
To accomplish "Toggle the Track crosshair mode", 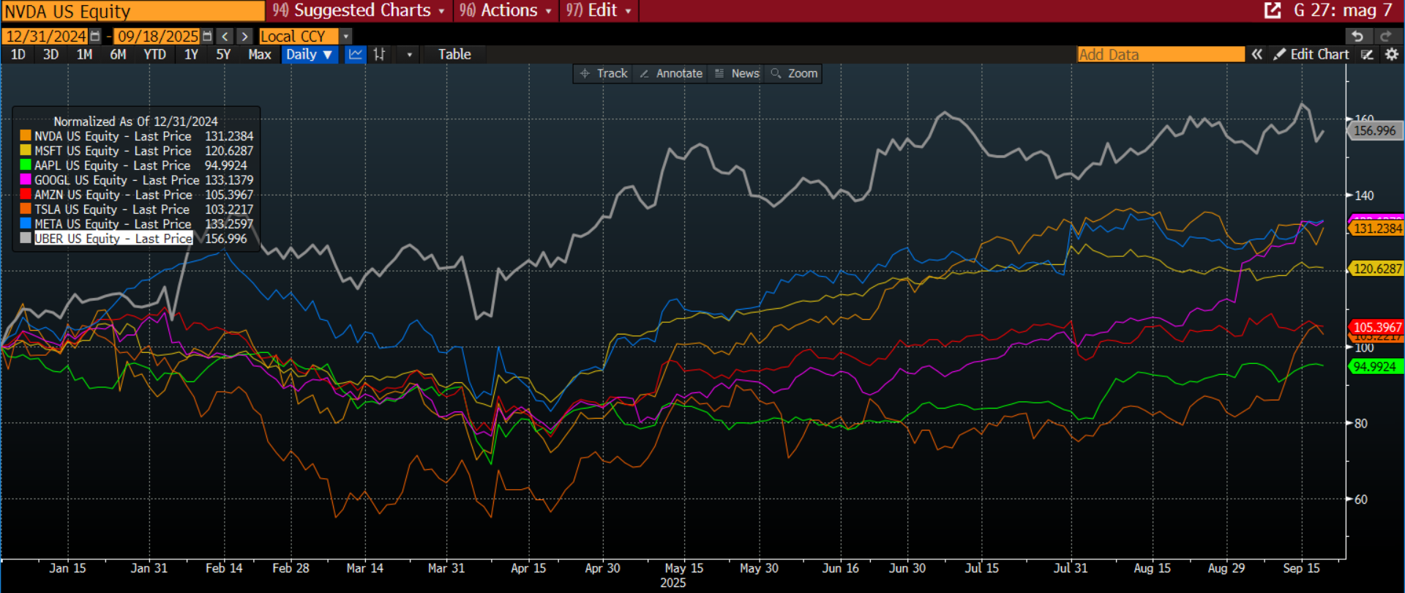I will point(604,73).
